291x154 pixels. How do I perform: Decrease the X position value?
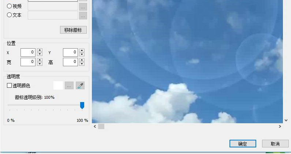pyautogui.click(x=40, y=54)
